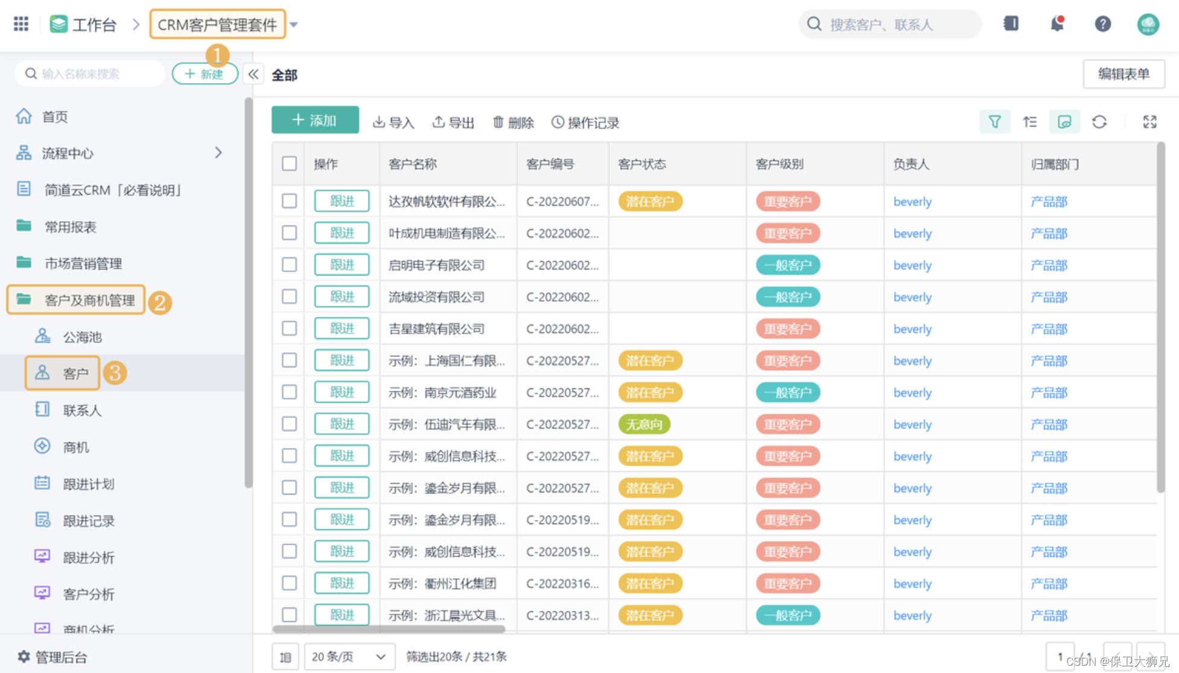This screenshot has height=673, width=1179.
Task: Collapse sidebar with double chevron icon
Action: tap(253, 74)
